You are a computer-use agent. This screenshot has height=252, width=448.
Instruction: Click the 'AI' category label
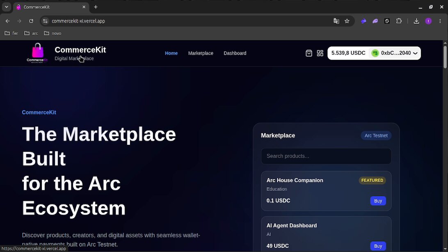269,234
